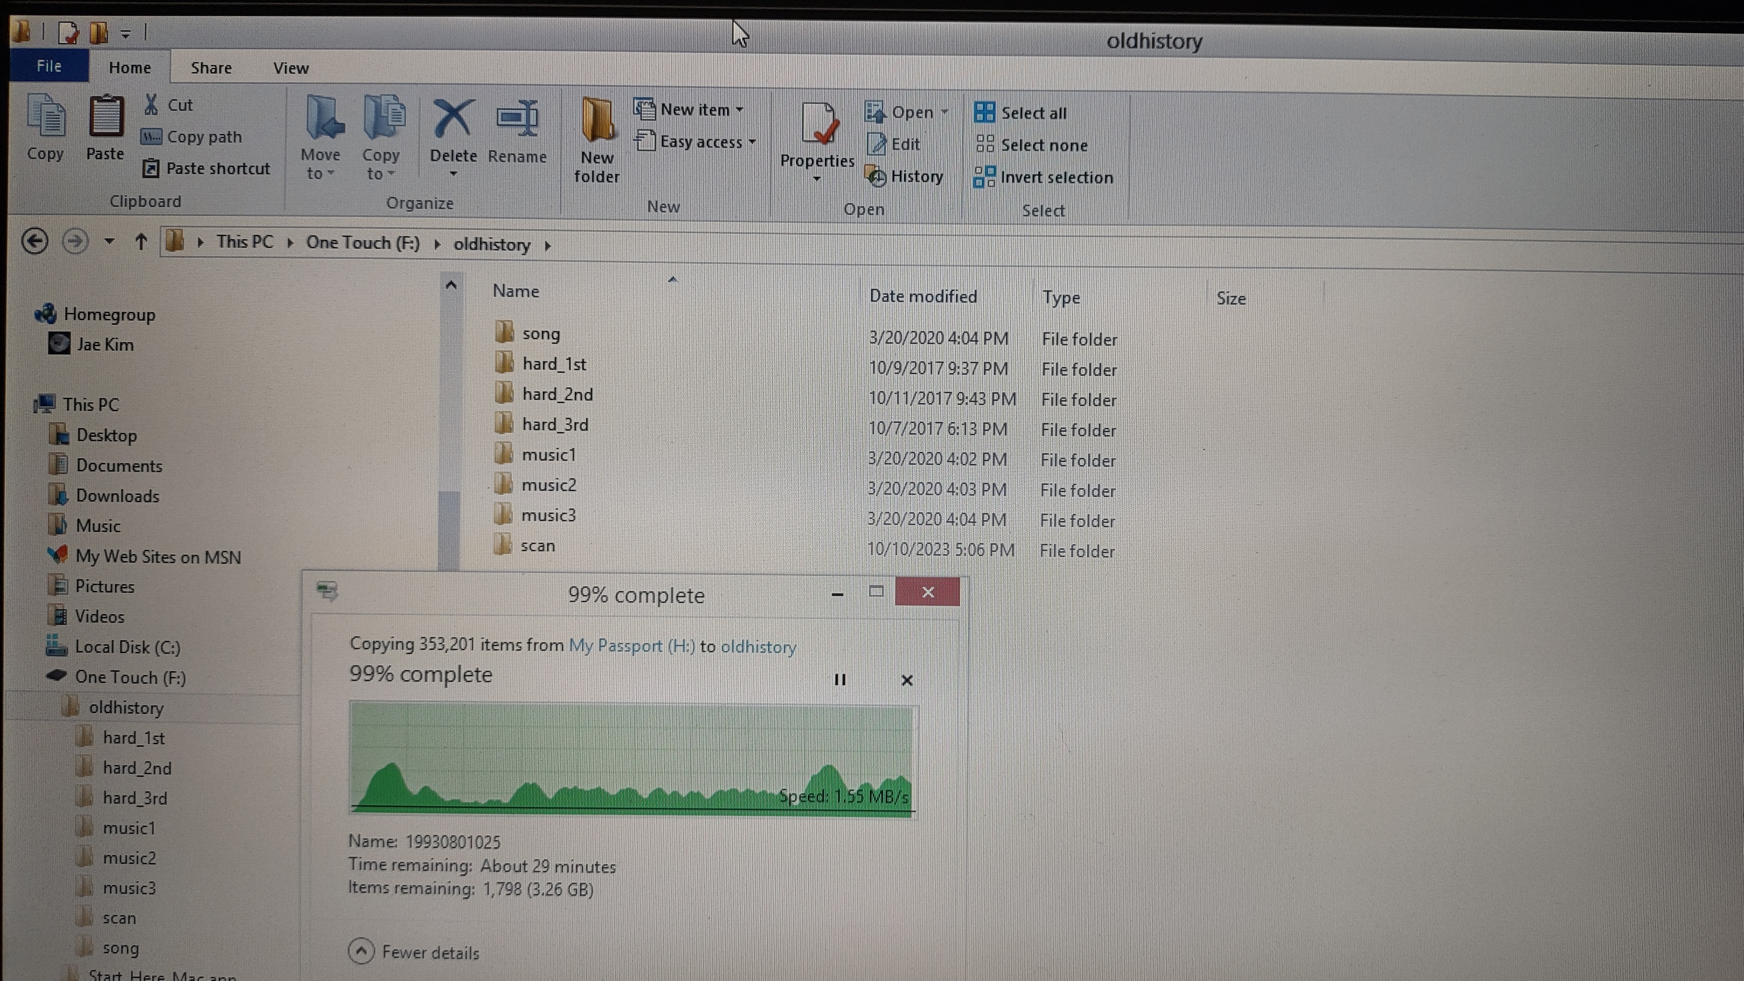Select music2 folder in file list
The image size is (1744, 981).
point(535,485)
